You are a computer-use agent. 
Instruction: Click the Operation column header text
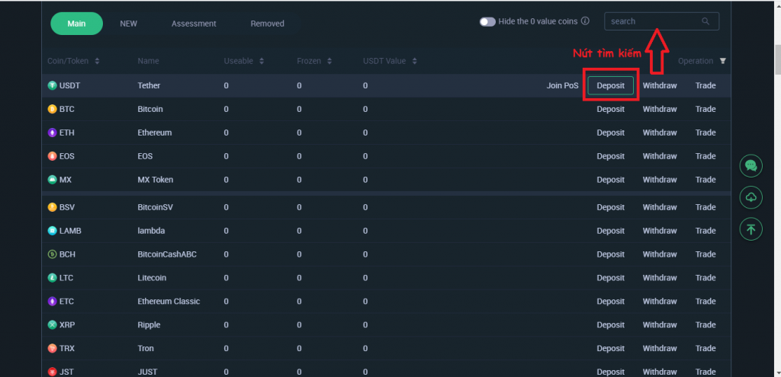tap(696, 61)
